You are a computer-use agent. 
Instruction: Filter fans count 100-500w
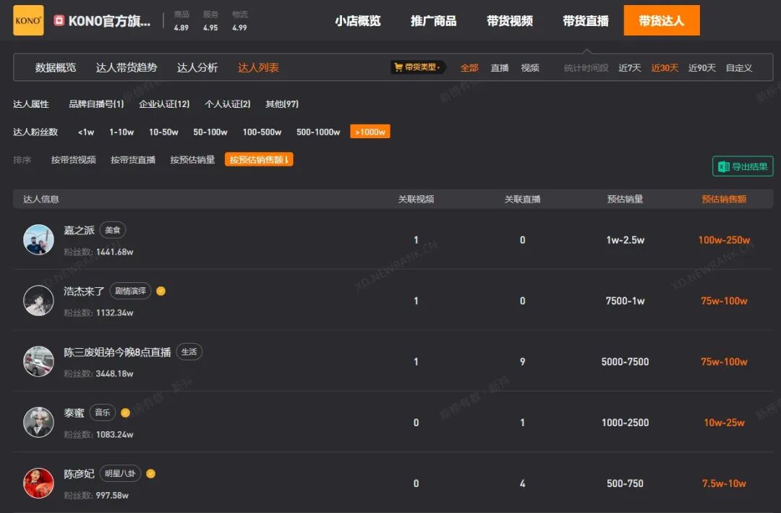[262, 132]
